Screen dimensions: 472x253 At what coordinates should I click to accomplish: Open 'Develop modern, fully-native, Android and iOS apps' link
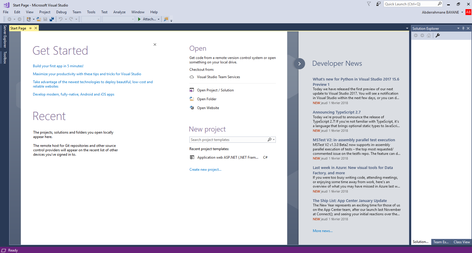(73, 94)
